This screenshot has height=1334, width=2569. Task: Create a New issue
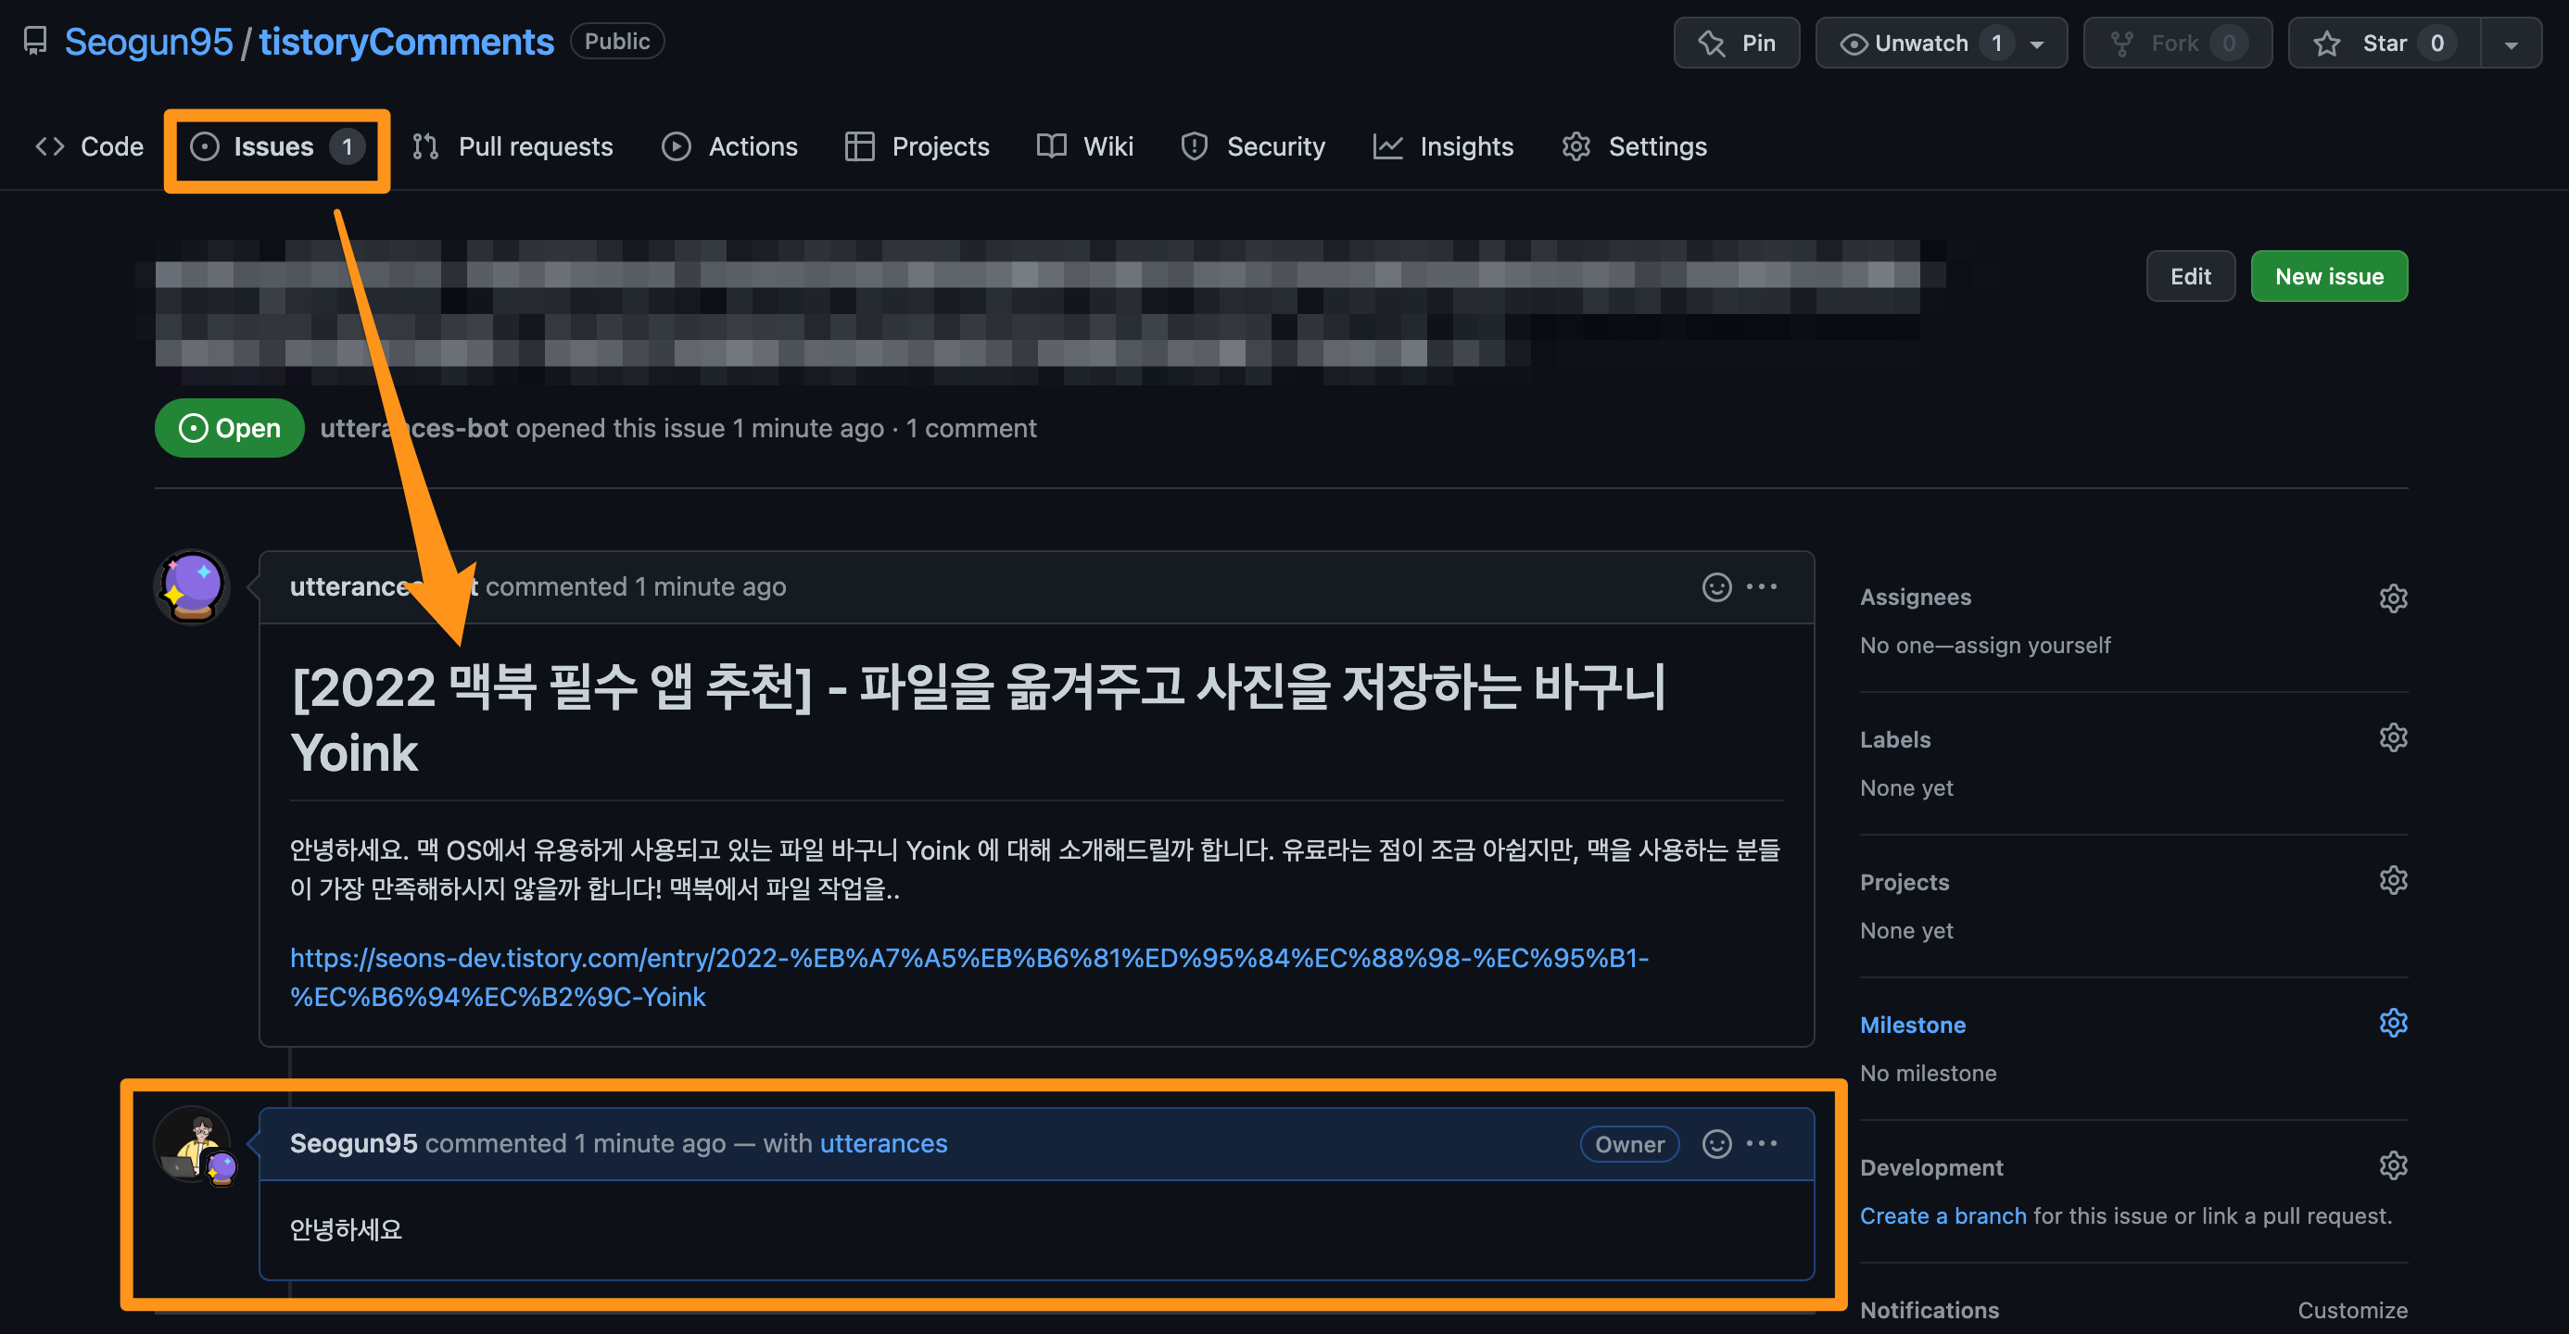2329,276
